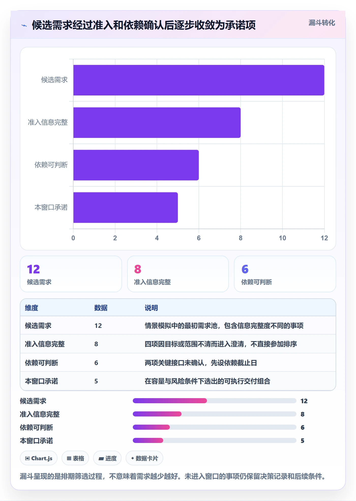Image resolution: width=356 pixels, height=501 pixels.
Task: Select the 本窗口承诺 cell in the table
Action: click(41, 381)
